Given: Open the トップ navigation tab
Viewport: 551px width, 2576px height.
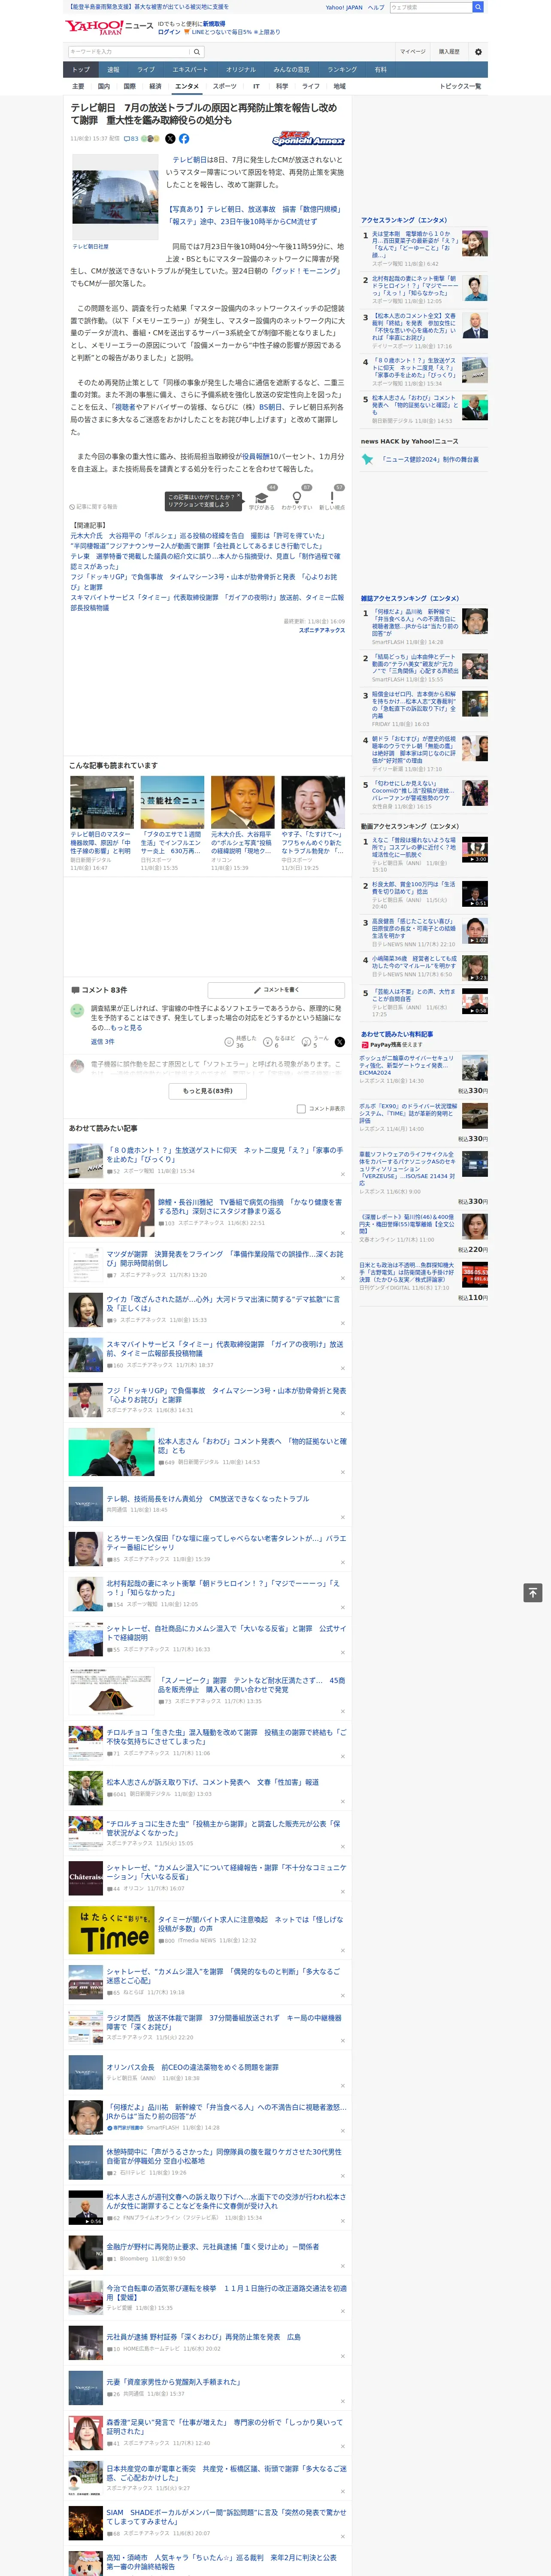Looking at the screenshot, I should click(x=81, y=70).
